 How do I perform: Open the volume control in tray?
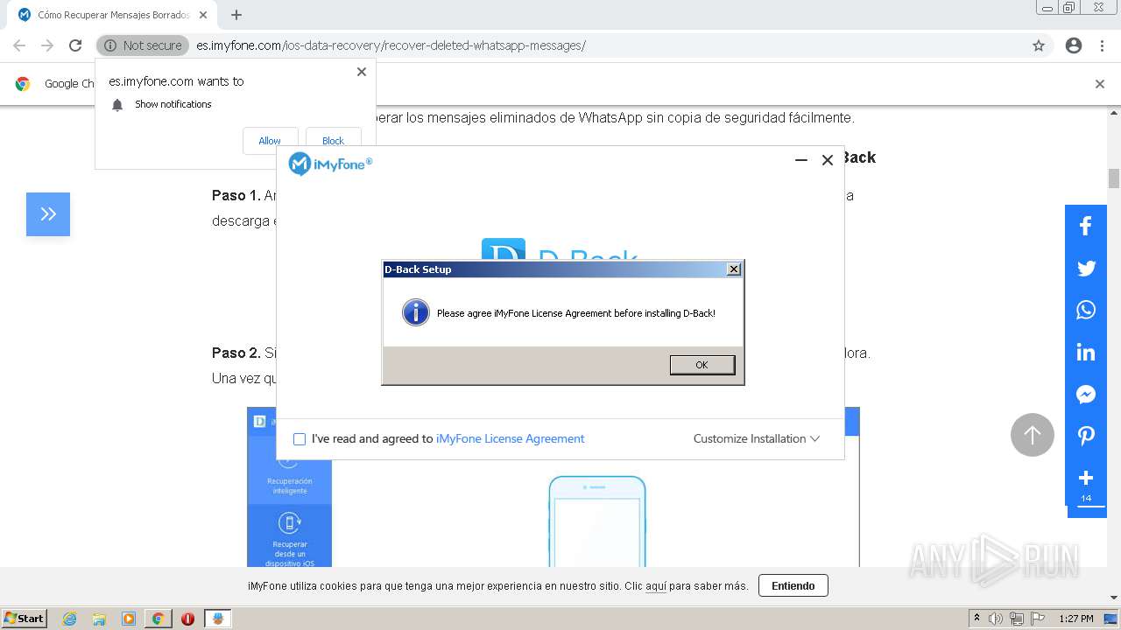click(996, 619)
